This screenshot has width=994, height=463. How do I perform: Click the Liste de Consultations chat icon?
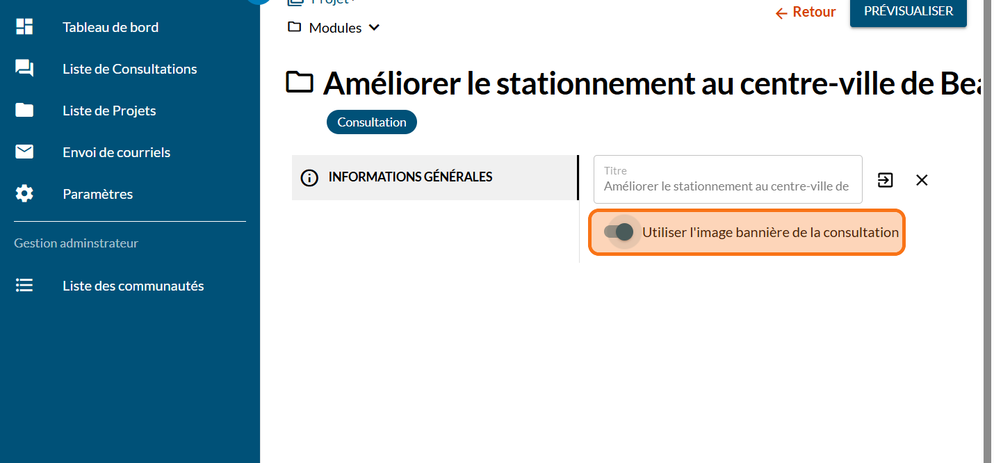(24, 68)
